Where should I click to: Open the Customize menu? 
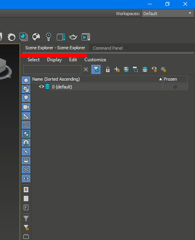click(x=95, y=60)
